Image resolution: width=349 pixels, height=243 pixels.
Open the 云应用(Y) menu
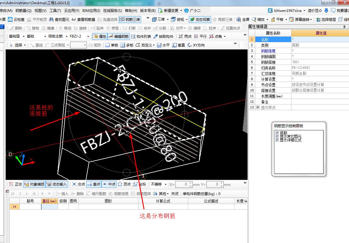click(x=72, y=11)
